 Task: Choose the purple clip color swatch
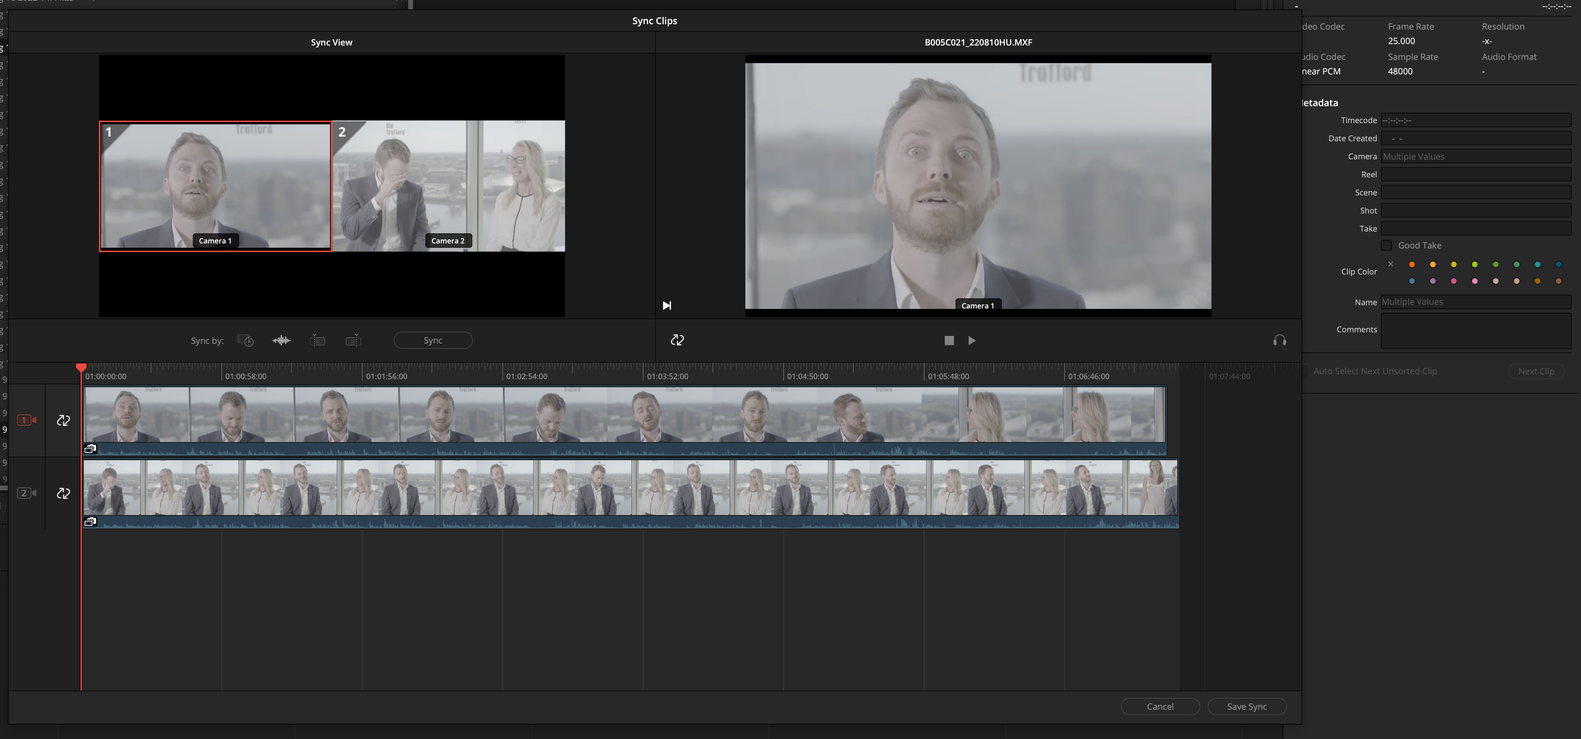pos(1433,281)
